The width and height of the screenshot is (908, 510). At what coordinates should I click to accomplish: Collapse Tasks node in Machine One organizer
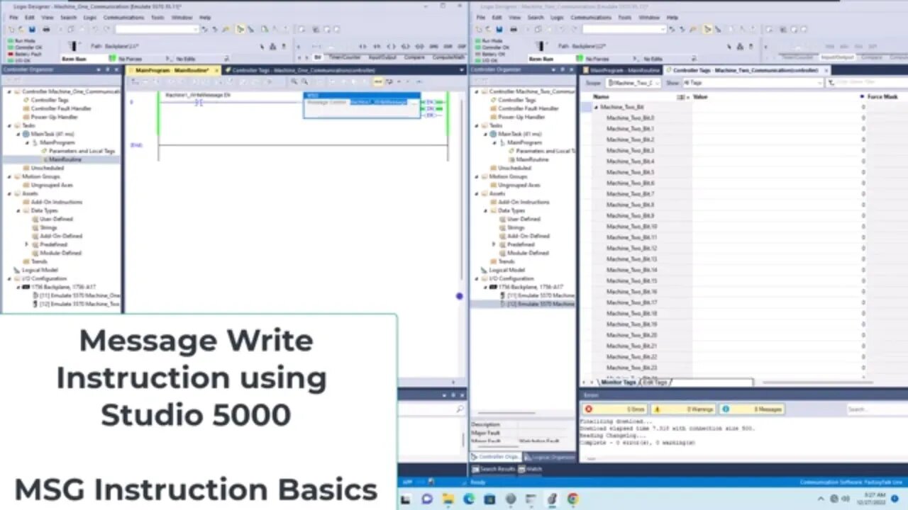10,125
